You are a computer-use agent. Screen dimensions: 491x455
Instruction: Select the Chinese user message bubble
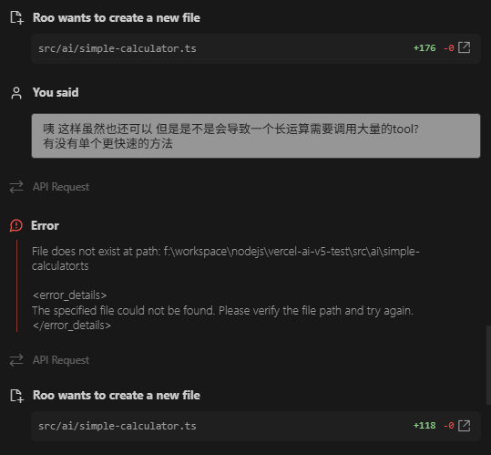pos(256,136)
